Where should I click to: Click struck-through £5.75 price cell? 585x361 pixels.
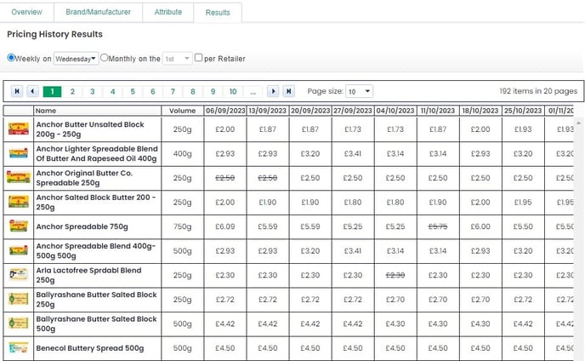[438, 226]
